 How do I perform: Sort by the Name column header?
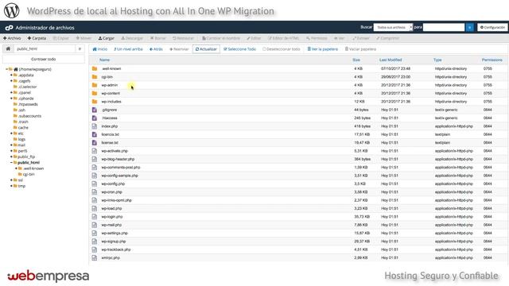coord(104,60)
